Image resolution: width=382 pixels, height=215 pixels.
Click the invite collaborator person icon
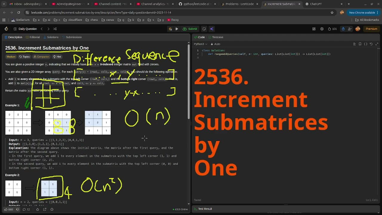pos(350,29)
